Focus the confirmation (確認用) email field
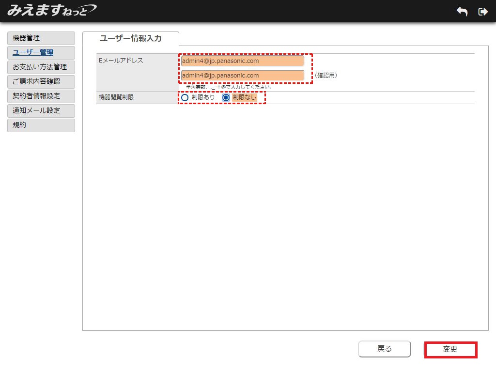This screenshot has height=372, width=496. pyautogui.click(x=242, y=76)
